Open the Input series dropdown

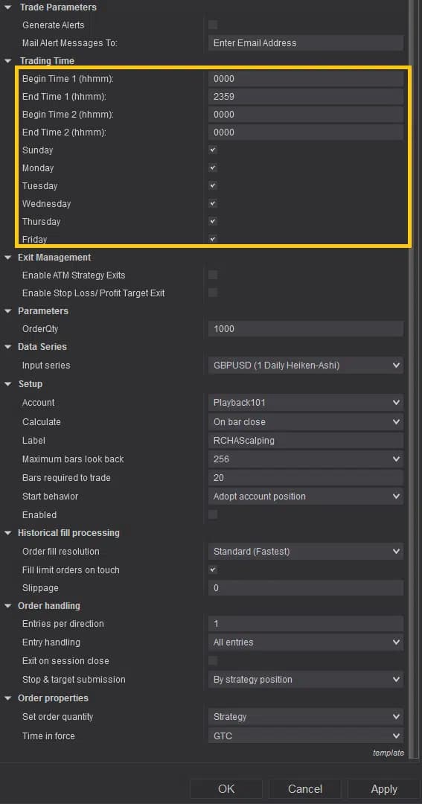pyautogui.click(x=306, y=365)
